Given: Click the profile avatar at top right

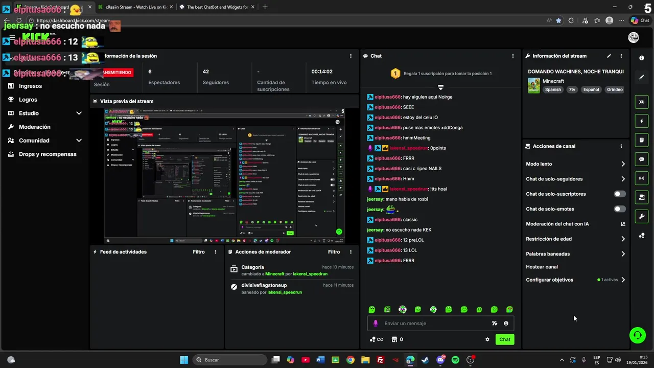Looking at the screenshot, I should pyautogui.click(x=634, y=37).
